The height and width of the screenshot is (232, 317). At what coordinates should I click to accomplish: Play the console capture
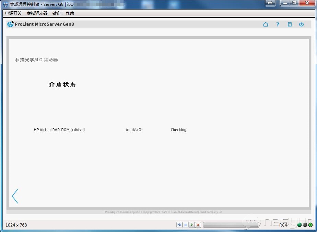pos(192,225)
